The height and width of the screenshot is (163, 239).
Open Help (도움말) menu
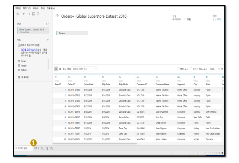coord(51,8)
